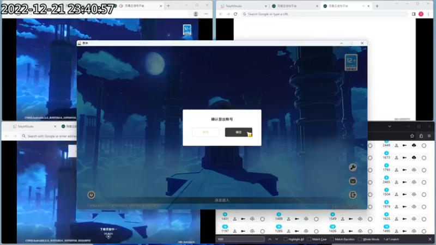Click the key icon in row 1495
Screen dimensions: 436x245
click(x=404, y=231)
